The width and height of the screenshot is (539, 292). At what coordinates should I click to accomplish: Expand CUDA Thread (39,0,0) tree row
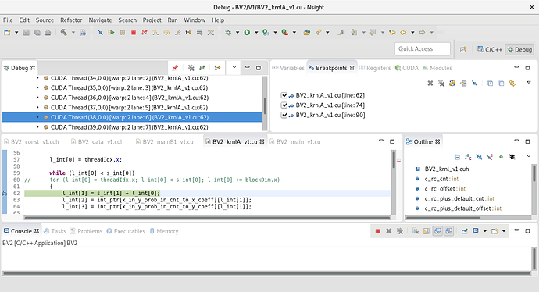point(37,127)
